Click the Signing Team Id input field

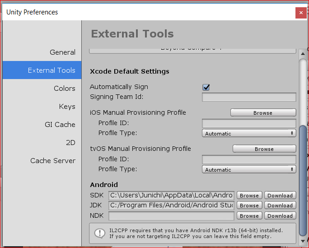(x=249, y=97)
